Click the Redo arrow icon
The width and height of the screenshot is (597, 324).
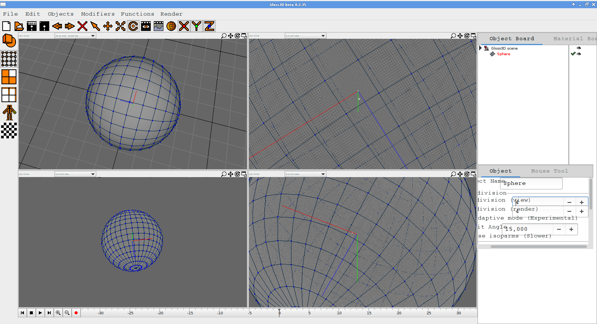point(70,26)
